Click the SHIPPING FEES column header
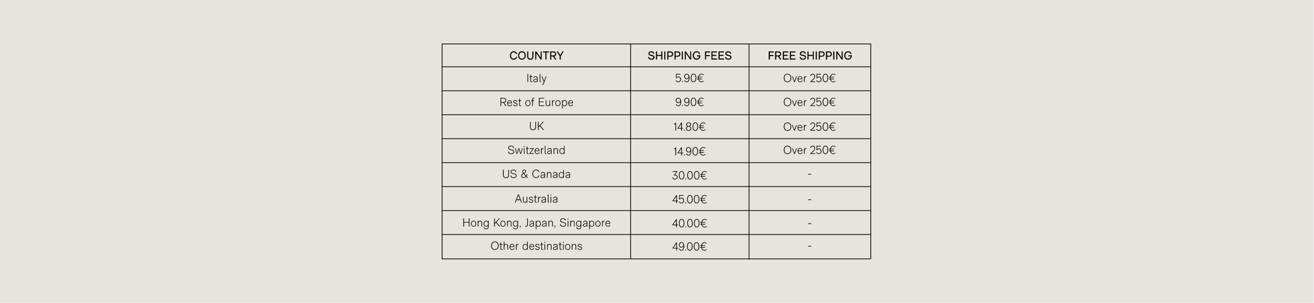The width and height of the screenshot is (1314, 303). coord(689,56)
